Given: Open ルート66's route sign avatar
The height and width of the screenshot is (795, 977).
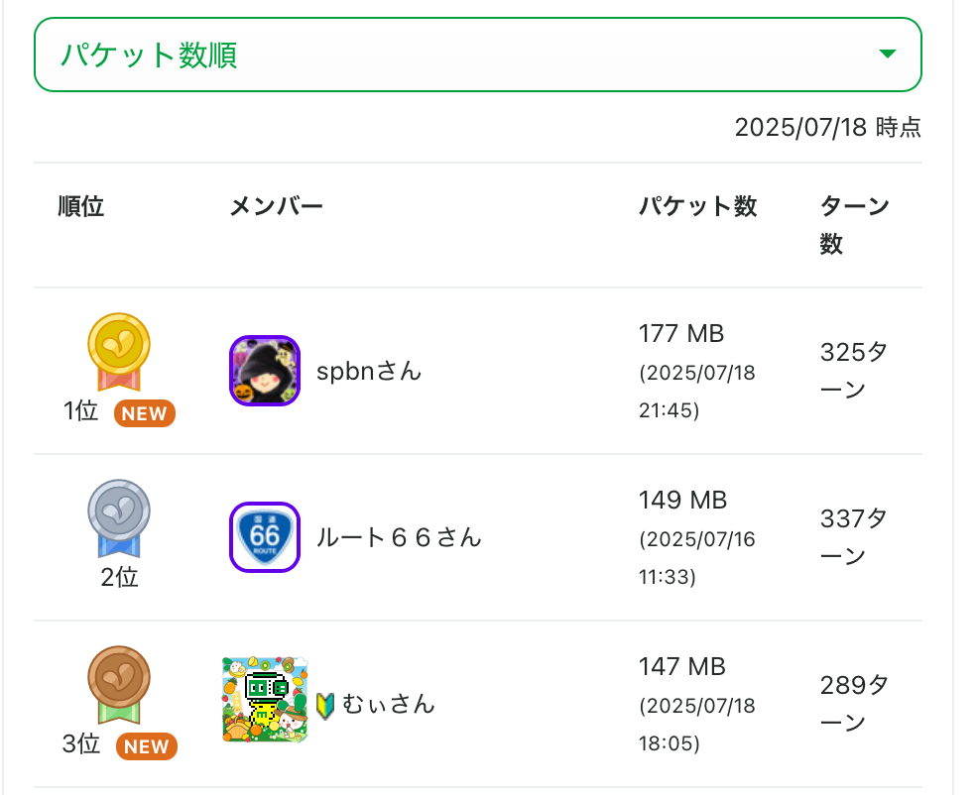Looking at the screenshot, I should pyautogui.click(x=265, y=537).
